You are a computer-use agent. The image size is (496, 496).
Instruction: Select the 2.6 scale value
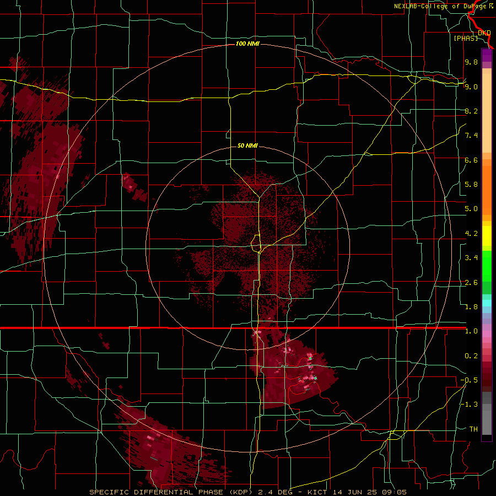(x=471, y=283)
